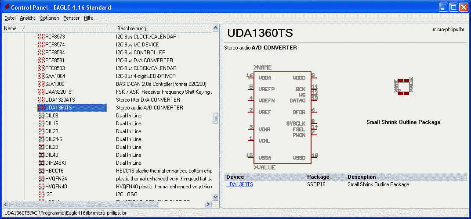Viewport: 471px width, 219px height.
Task: Select the PCF8573 tree entry
Action: tap(55, 37)
